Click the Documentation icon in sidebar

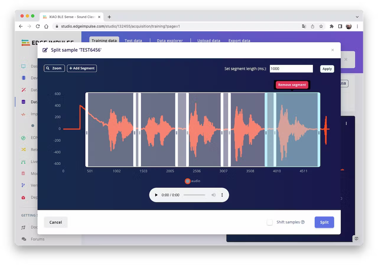(24, 227)
